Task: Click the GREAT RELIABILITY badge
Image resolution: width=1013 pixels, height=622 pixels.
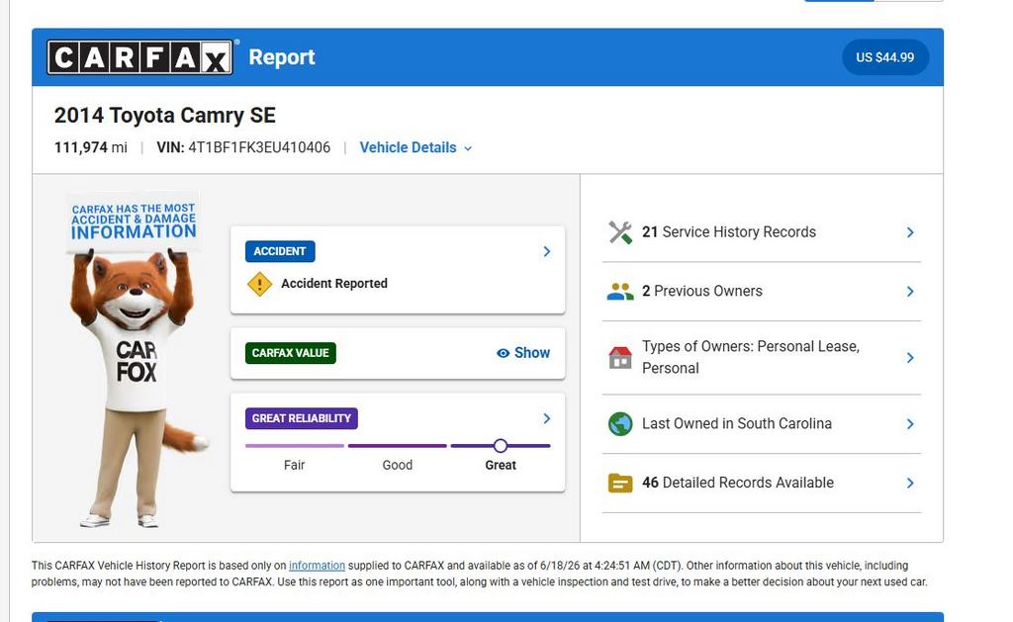Action: [301, 418]
